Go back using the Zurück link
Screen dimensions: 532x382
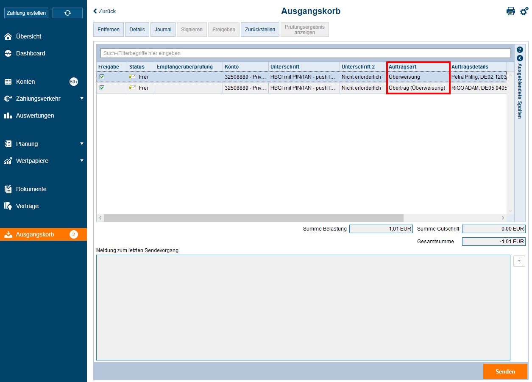point(104,11)
